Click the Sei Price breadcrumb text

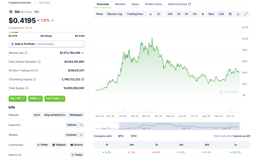tap(45, 3)
